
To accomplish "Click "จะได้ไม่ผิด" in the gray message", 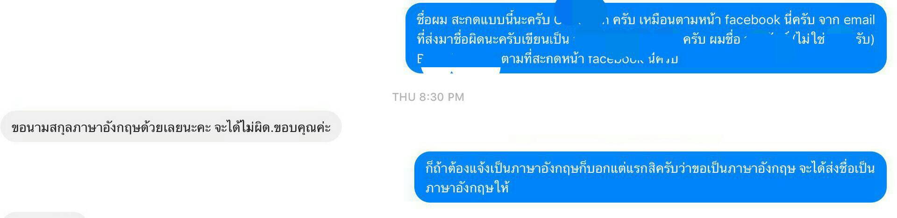I will click(x=242, y=127).
